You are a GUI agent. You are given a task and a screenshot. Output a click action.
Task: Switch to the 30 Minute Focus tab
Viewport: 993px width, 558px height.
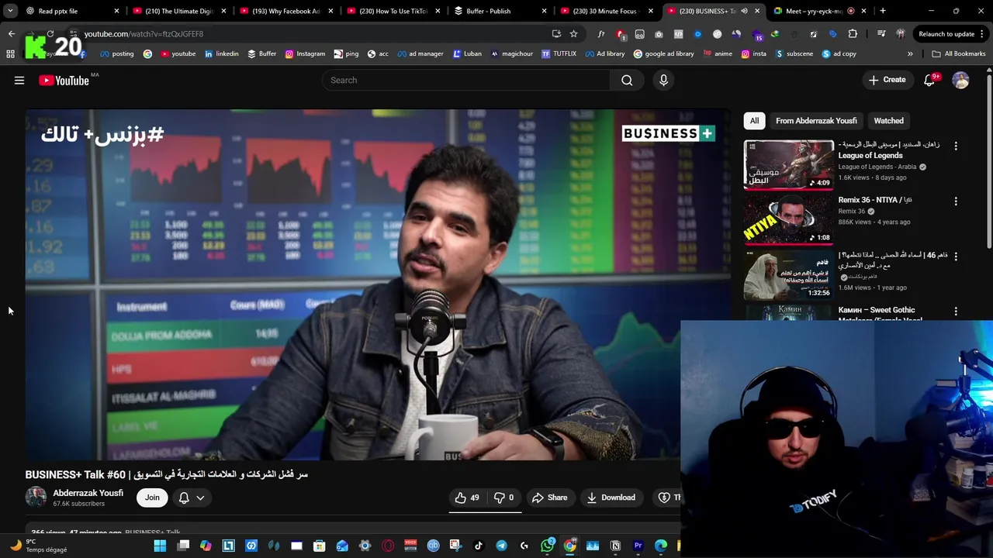(x=605, y=11)
